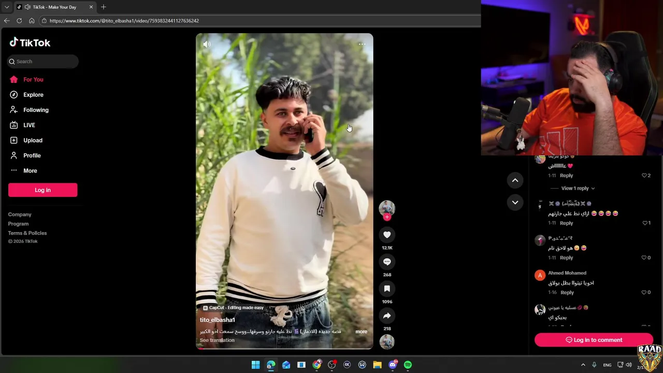The image size is (663, 373).
Task: Open the Company footer link
Action: (x=20, y=214)
